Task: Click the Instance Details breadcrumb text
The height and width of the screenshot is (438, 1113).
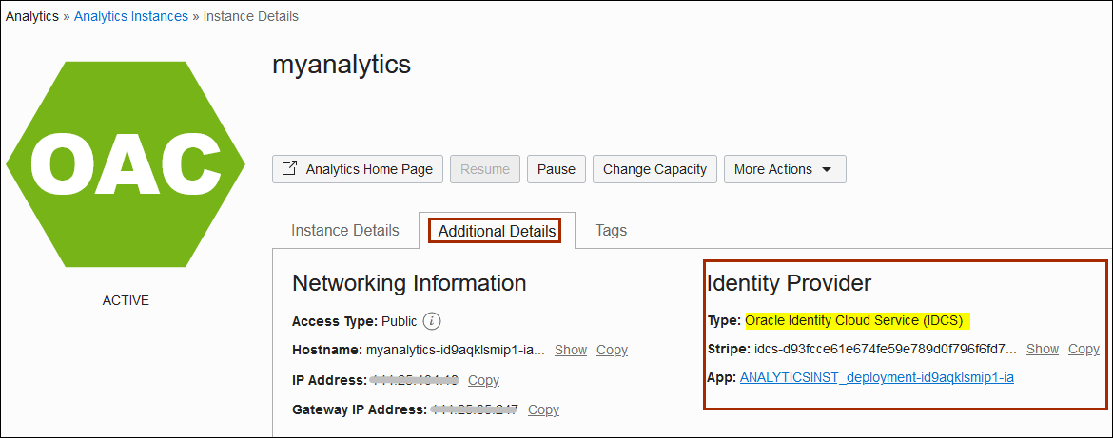Action: [250, 16]
